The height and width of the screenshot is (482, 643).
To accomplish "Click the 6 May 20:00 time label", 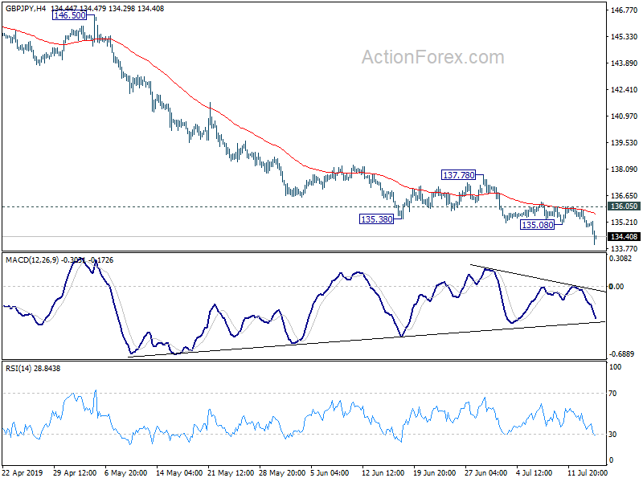I will click(126, 473).
